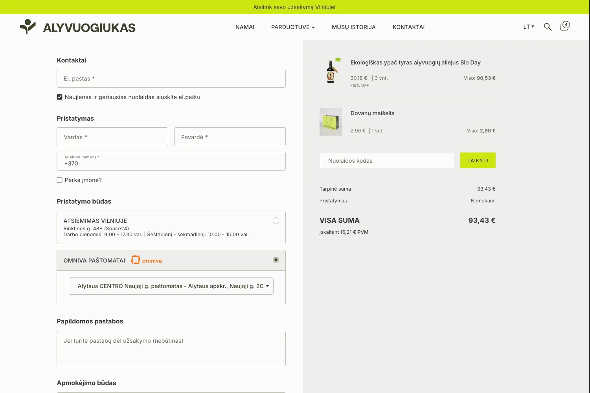Screen dimensions: 590x393
Task: Click the Nuolaidos kodas field
Action: point(387,160)
